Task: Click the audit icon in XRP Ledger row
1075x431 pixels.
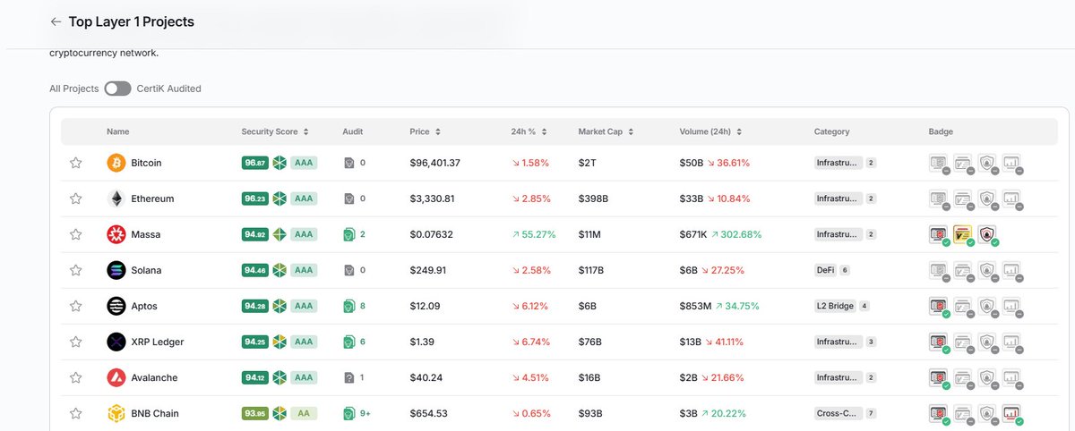Action: [349, 342]
